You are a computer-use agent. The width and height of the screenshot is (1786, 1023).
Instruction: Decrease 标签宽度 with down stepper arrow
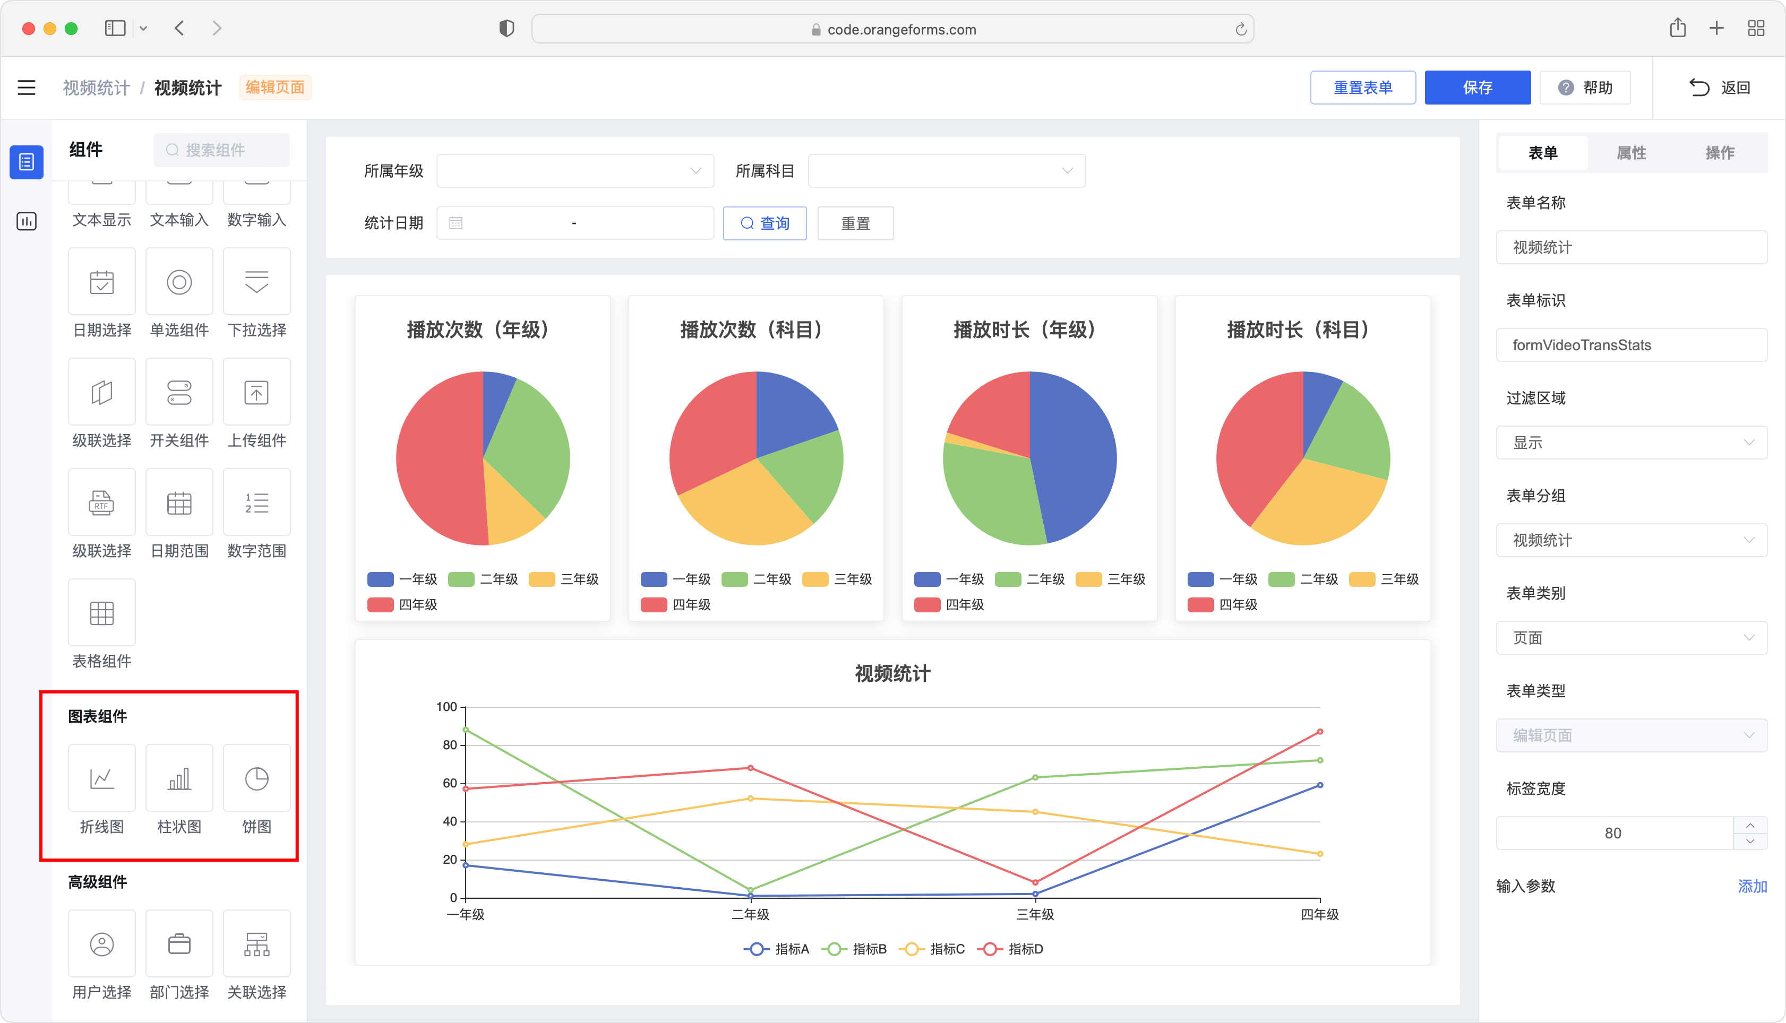pos(1750,842)
